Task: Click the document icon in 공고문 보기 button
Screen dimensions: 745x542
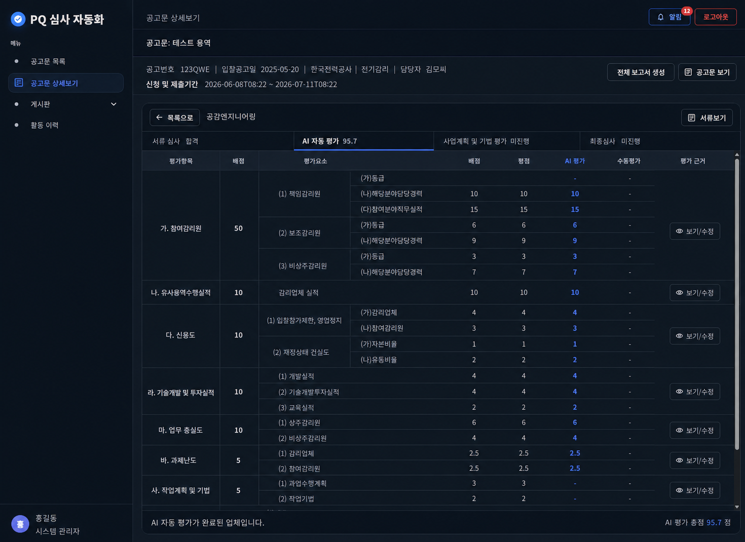Action: (x=688, y=72)
